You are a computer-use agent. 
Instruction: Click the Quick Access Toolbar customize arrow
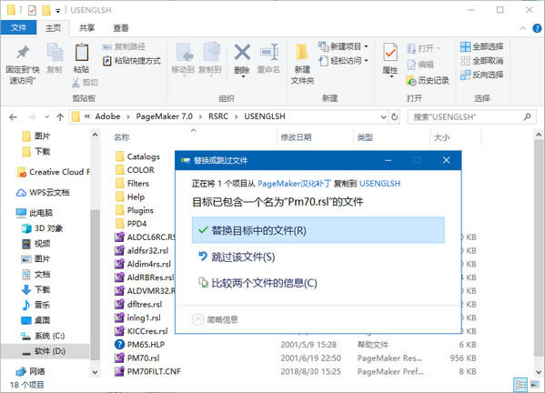point(57,11)
